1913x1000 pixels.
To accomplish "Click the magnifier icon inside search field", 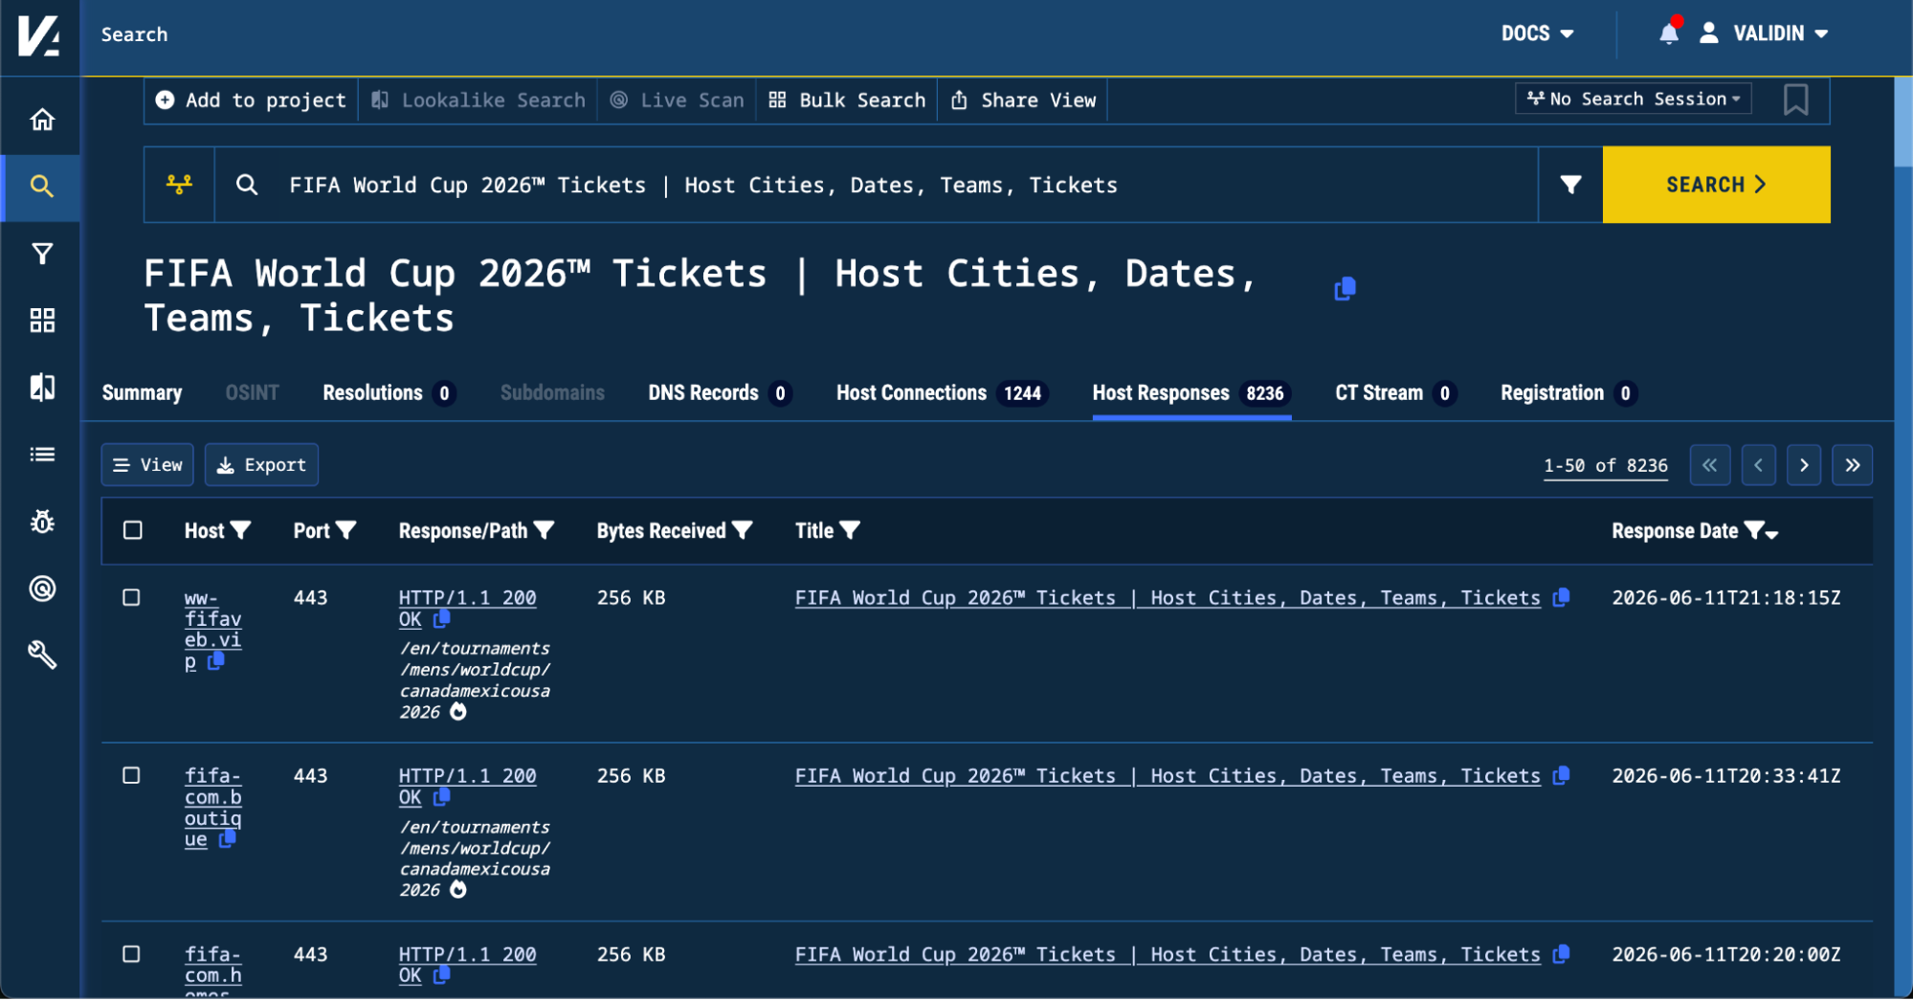I will (247, 185).
